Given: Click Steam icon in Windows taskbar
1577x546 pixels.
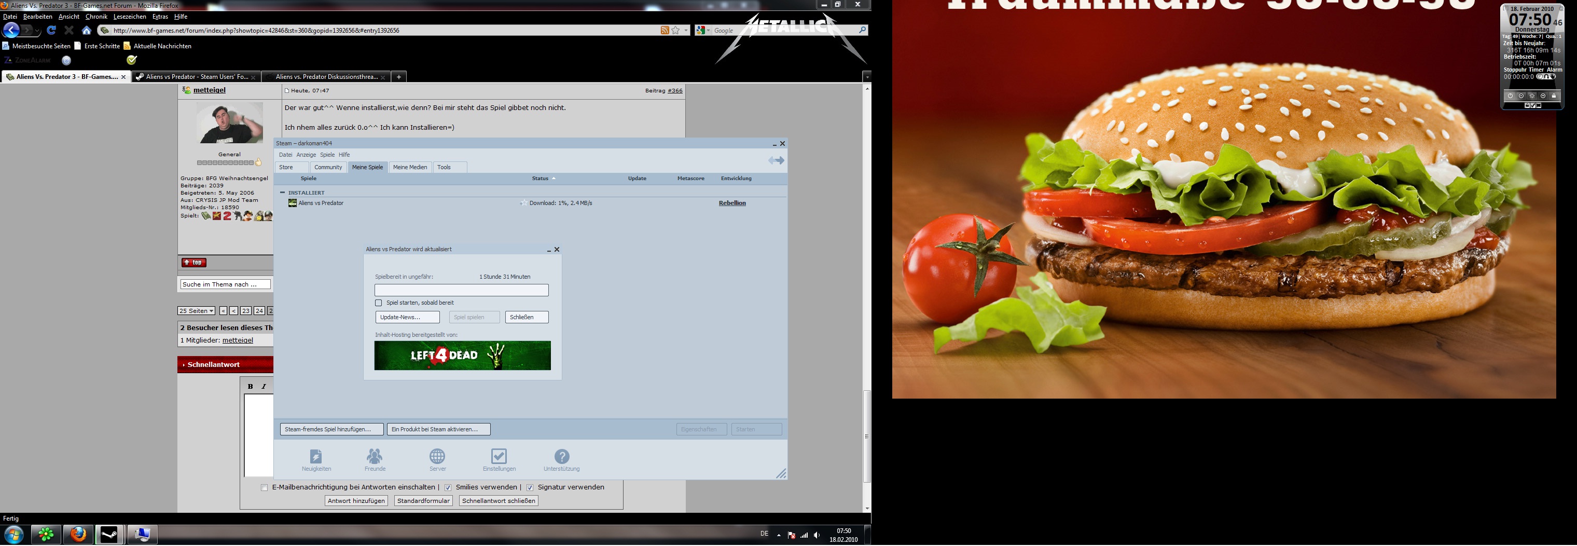Looking at the screenshot, I should (x=109, y=535).
